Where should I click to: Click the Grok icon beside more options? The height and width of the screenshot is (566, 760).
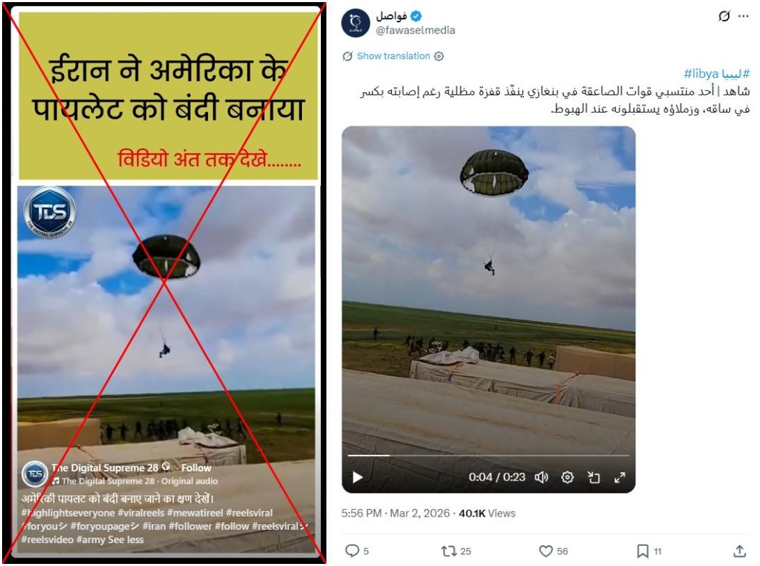tap(724, 16)
